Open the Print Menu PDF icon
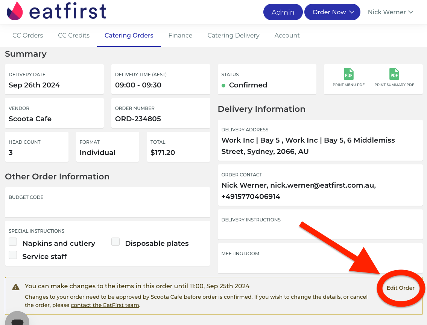This screenshot has width=427, height=325. (x=349, y=74)
